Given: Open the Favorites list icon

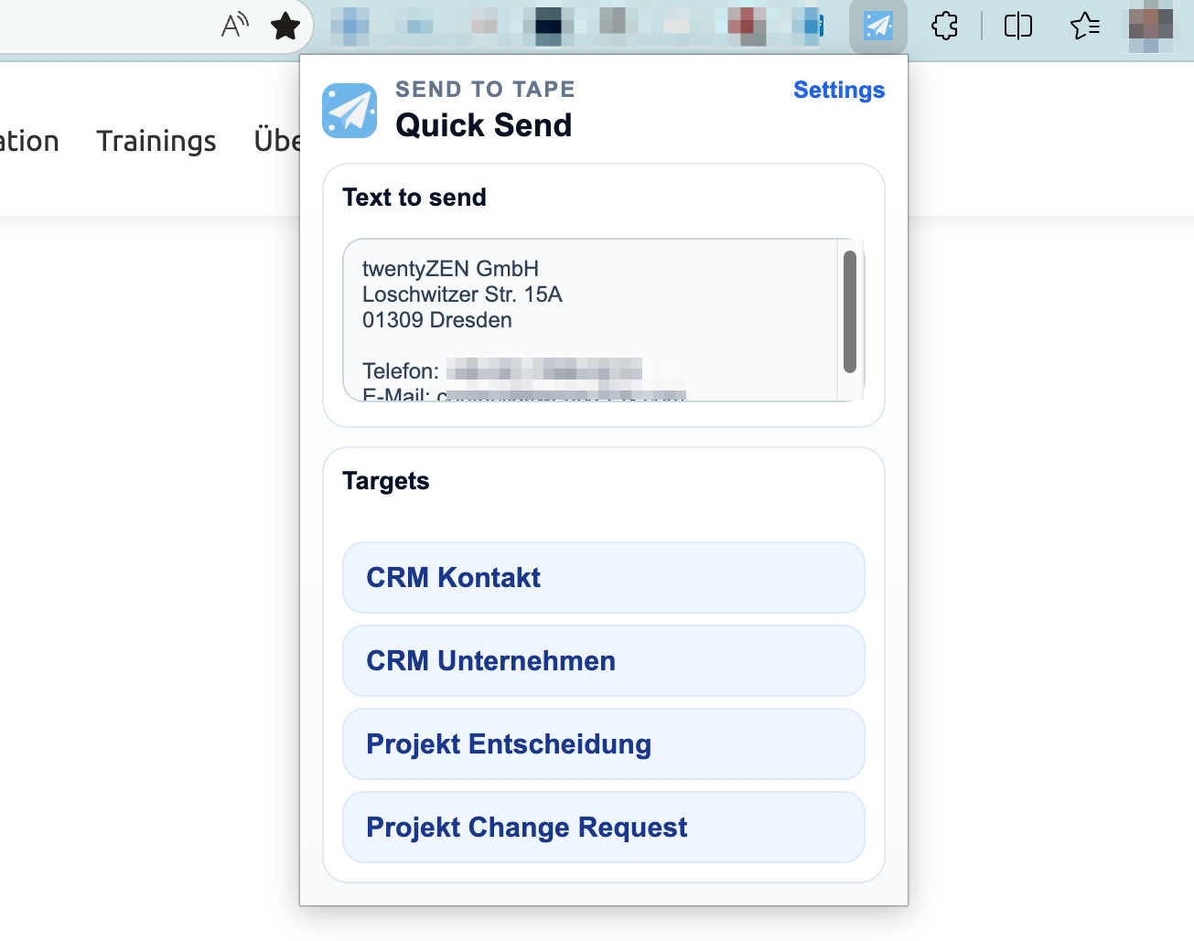Looking at the screenshot, I should (x=1084, y=26).
